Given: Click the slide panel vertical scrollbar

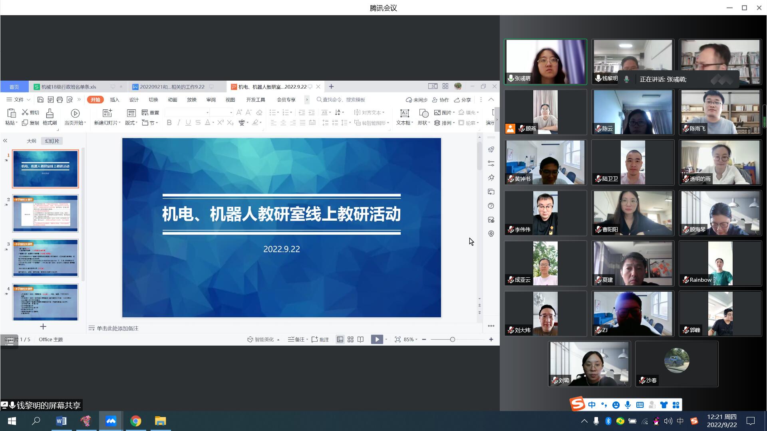Looking at the screenshot, I should tap(83, 214).
